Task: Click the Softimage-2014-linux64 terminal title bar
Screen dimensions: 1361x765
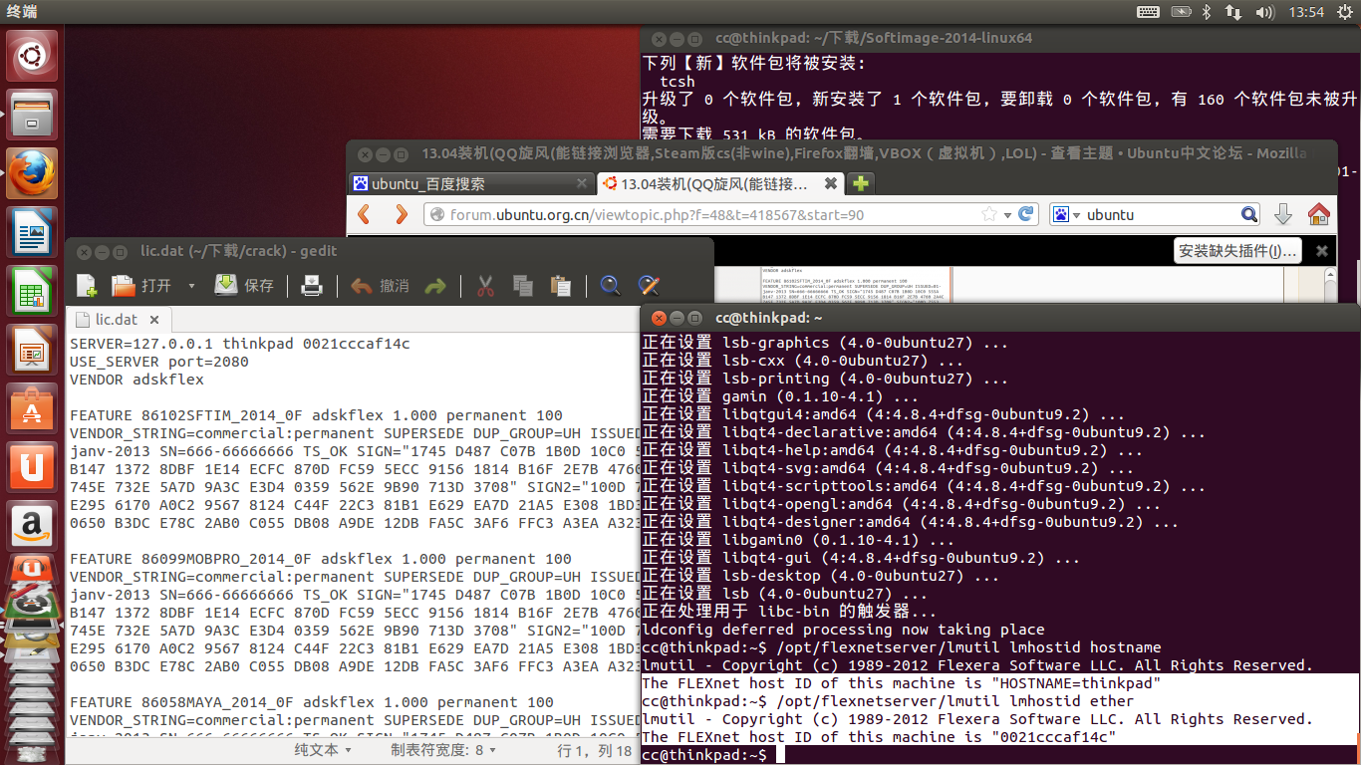Action: pyautogui.click(x=999, y=38)
